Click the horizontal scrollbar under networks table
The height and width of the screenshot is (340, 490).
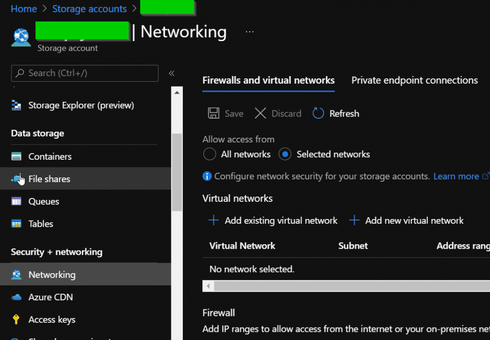point(349,286)
